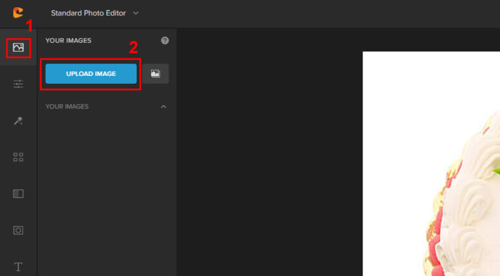Click the help question mark icon
This screenshot has height=276, width=500.
pos(165,40)
